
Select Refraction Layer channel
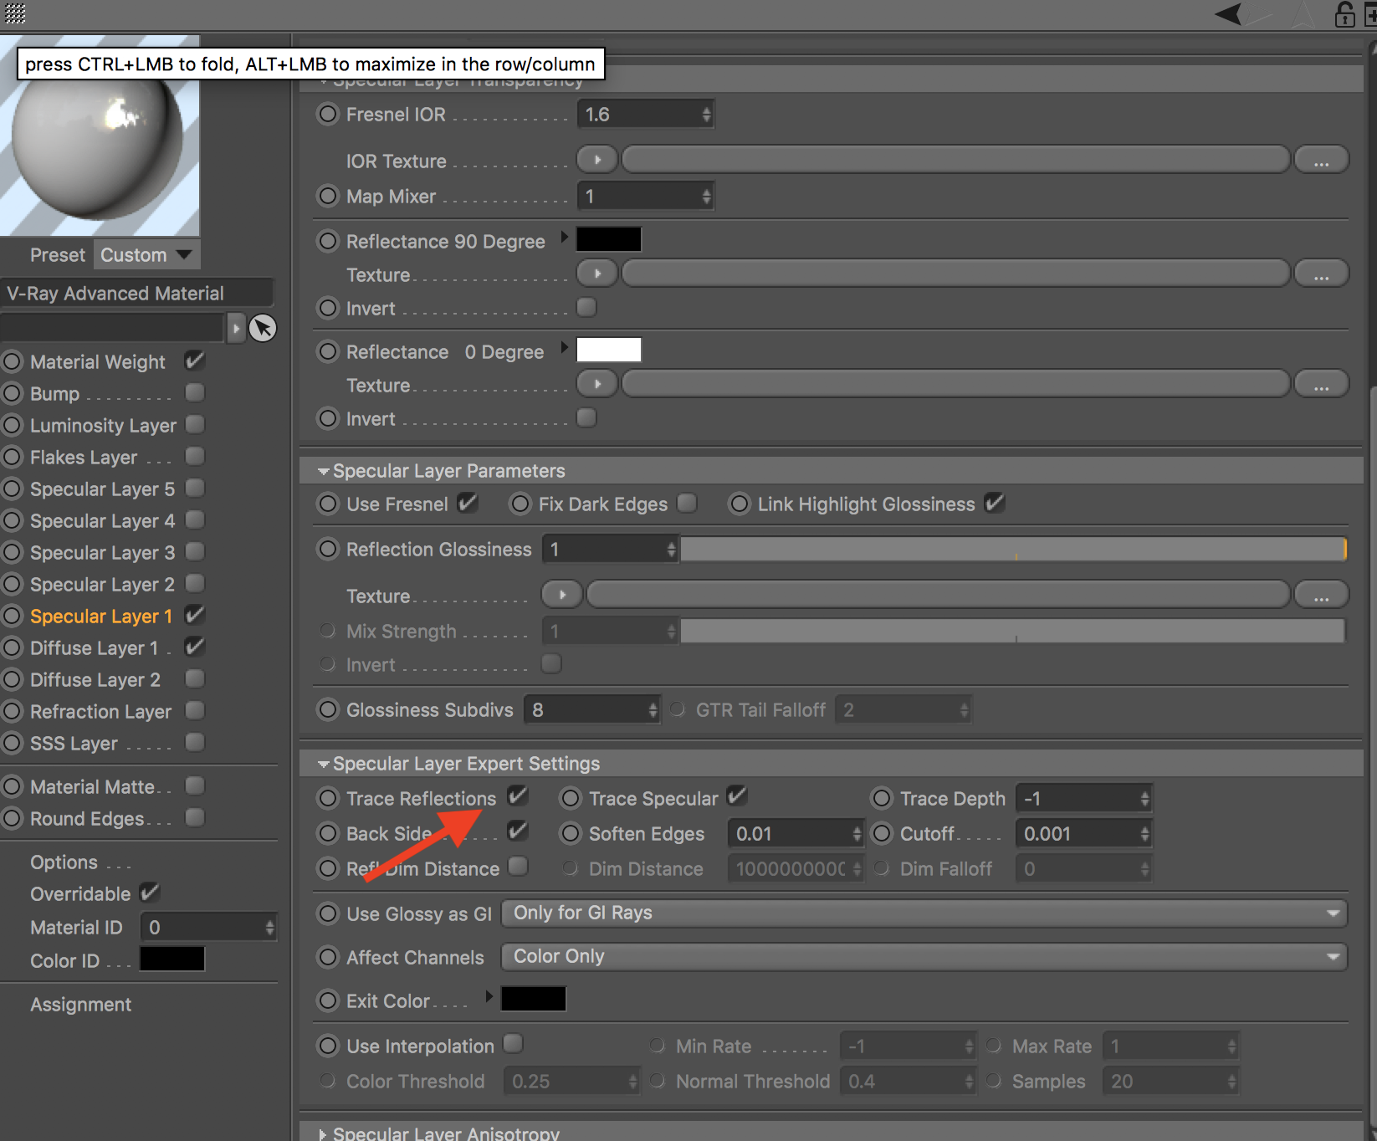[100, 712]
